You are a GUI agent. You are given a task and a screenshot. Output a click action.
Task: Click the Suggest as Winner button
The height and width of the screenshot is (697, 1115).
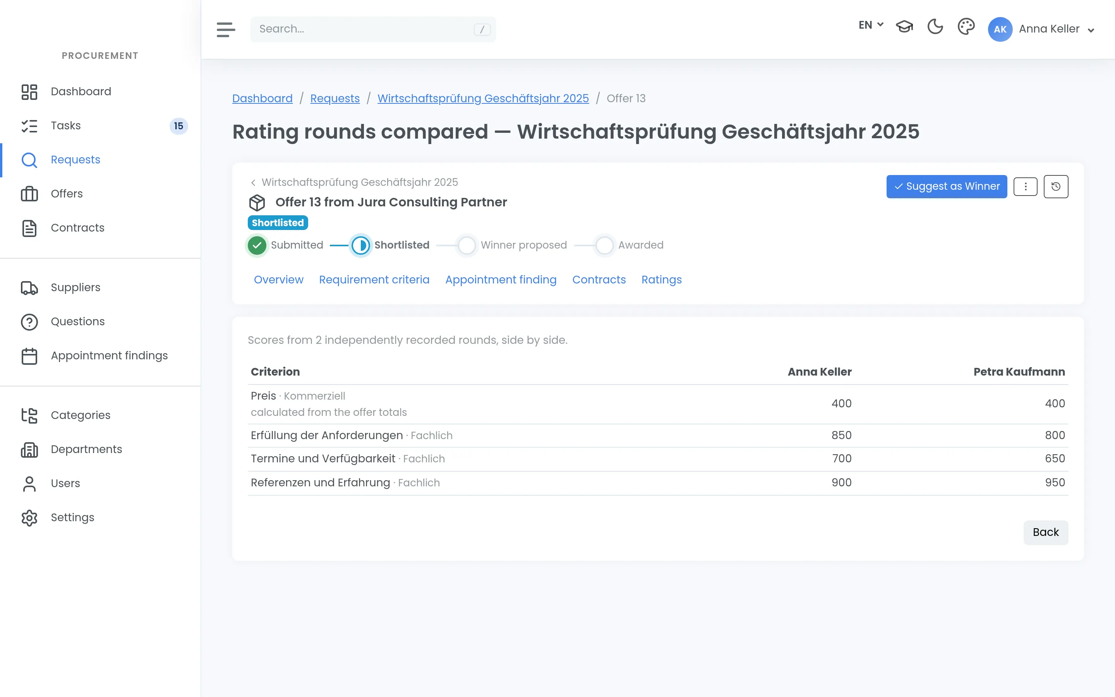coord(946,186)
